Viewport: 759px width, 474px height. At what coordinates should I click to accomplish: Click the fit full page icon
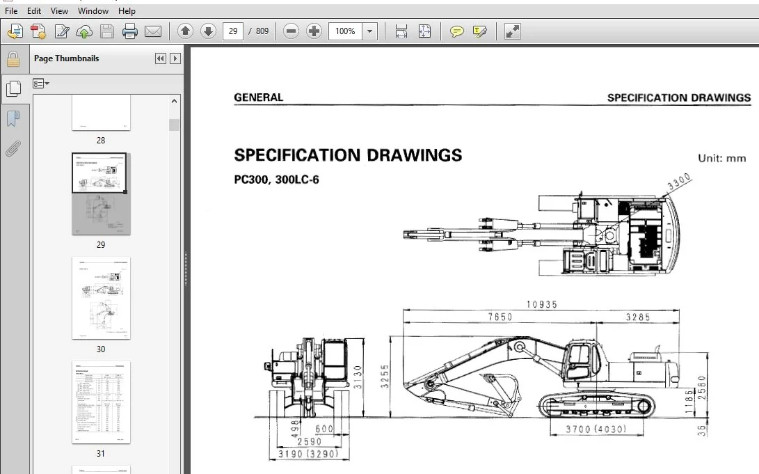click(x=424, y=31)
